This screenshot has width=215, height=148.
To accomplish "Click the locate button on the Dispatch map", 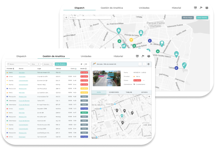I will pyautogui.click(x=66, y=17).
